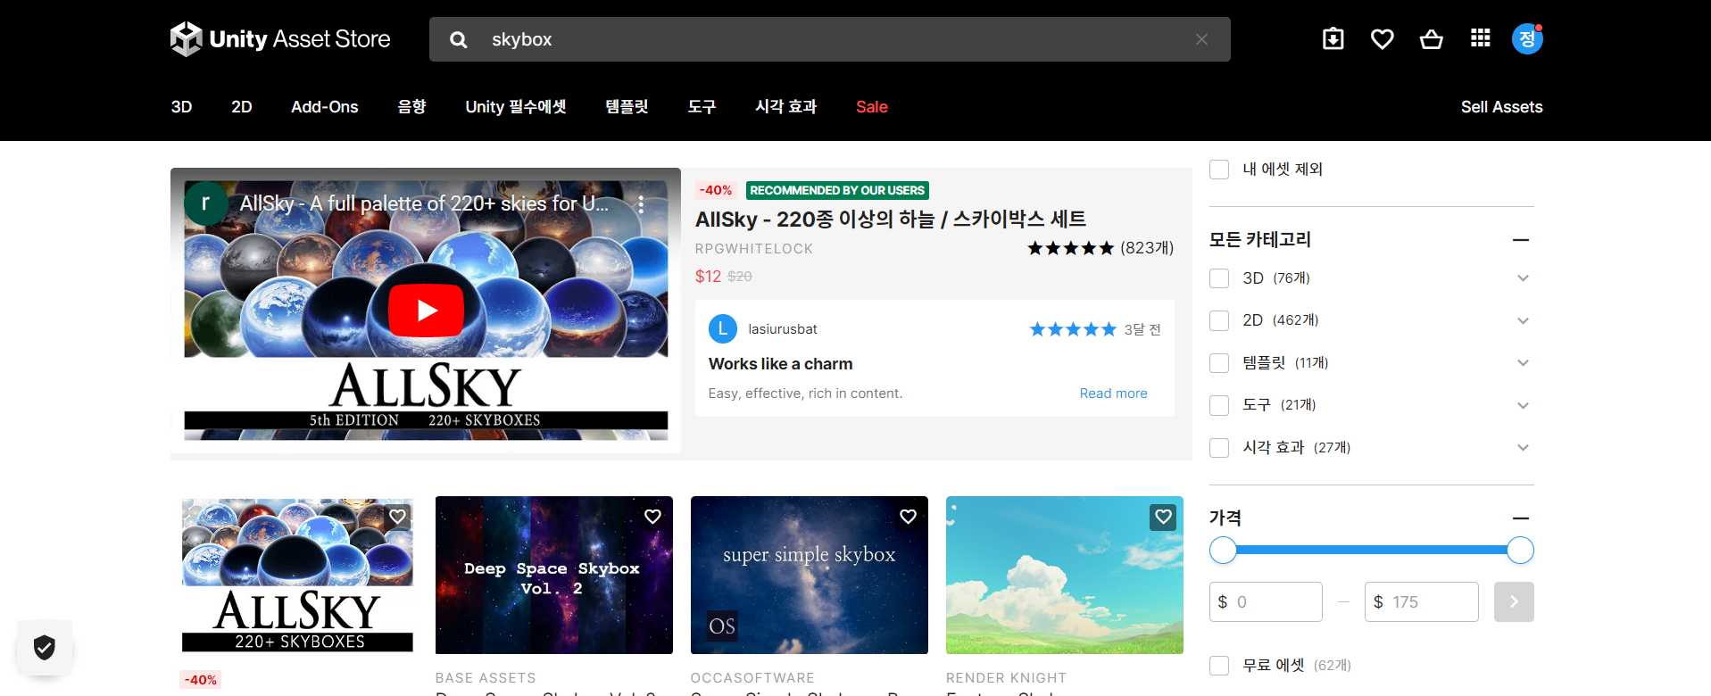Favorite Deep Space Skybox Vol. 2
The image size is (1711, 696).
point(652,517)
